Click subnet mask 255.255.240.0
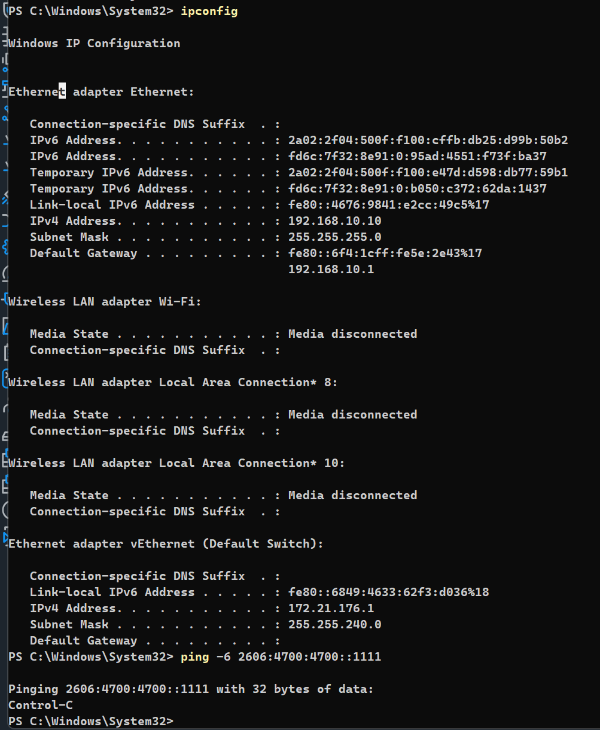Viewport: 600px width, 730px height. point(334,624)
